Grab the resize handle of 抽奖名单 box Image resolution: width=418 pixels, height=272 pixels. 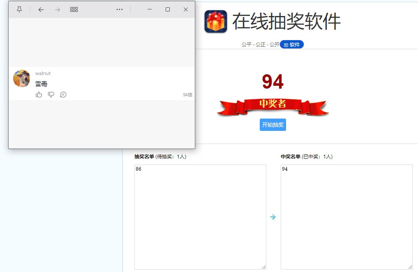coord(264,267)
